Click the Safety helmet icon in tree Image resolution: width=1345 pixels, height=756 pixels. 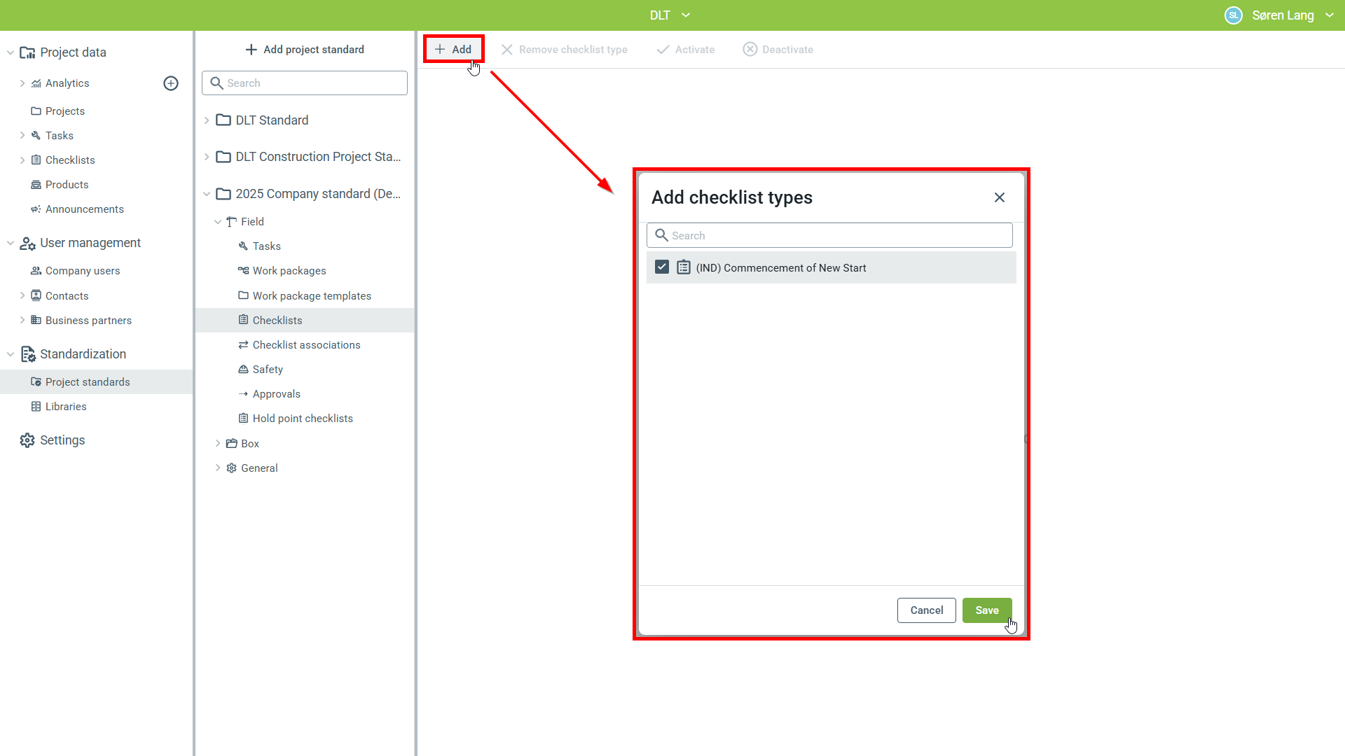pyautogui.click(x=243, y=370)
